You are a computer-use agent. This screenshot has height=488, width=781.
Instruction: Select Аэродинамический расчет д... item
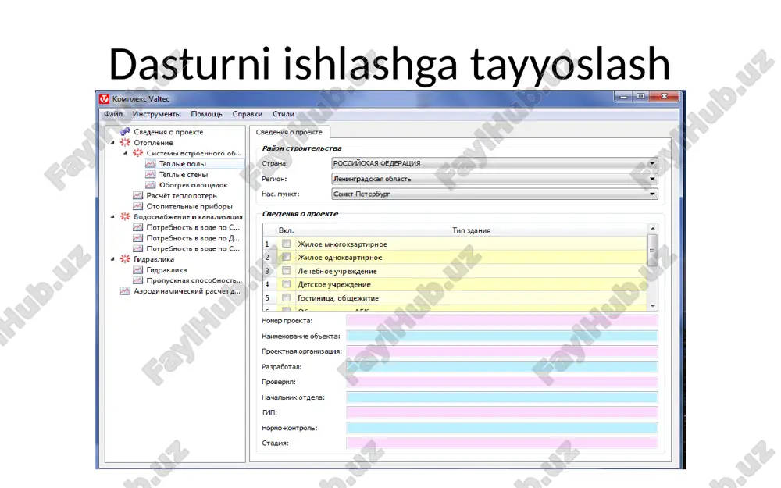tap(187, 290)
